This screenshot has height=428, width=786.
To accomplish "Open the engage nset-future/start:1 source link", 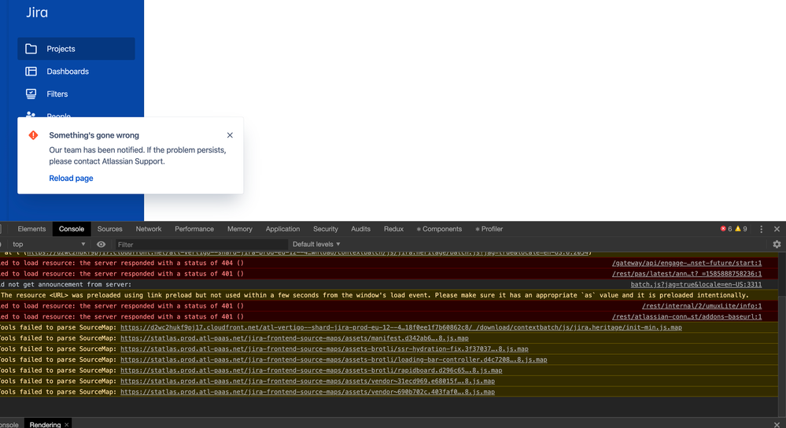I will (x=687, y=263).
